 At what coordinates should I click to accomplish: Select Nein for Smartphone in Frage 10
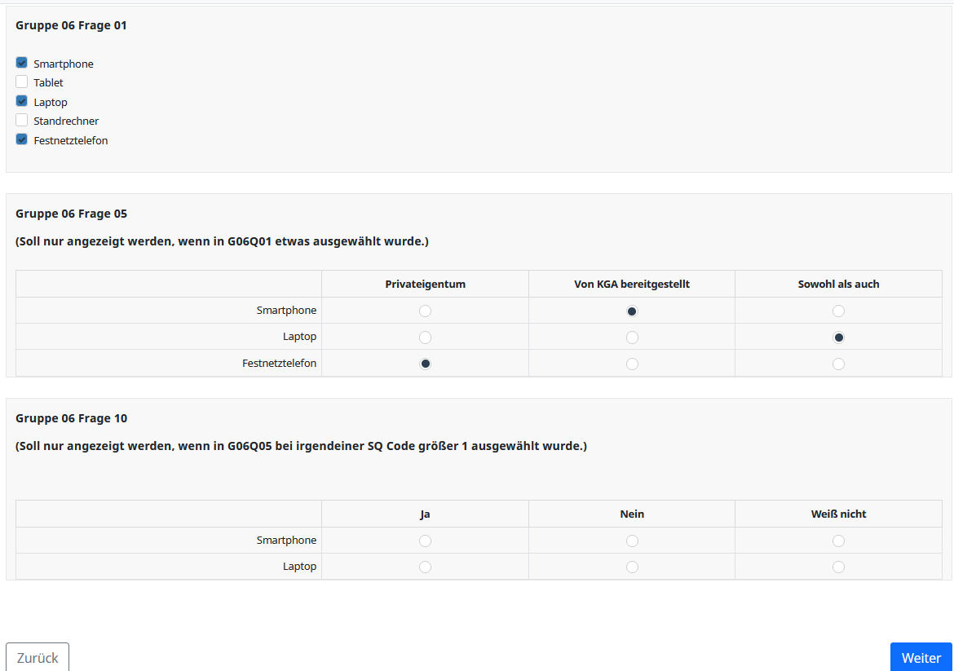(x=632, y=541)
